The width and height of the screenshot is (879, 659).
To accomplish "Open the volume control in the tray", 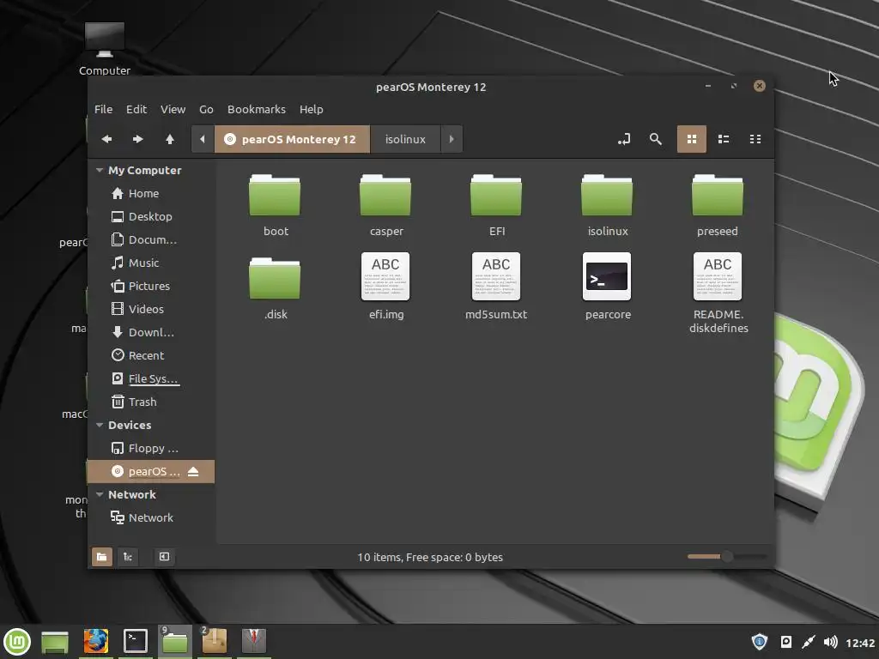I will coord(831,642).
